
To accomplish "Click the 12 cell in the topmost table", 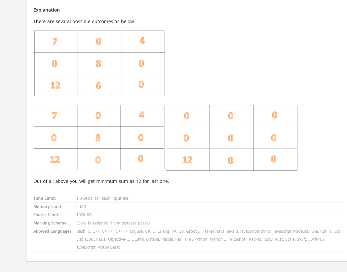I will tap(56, 85).
